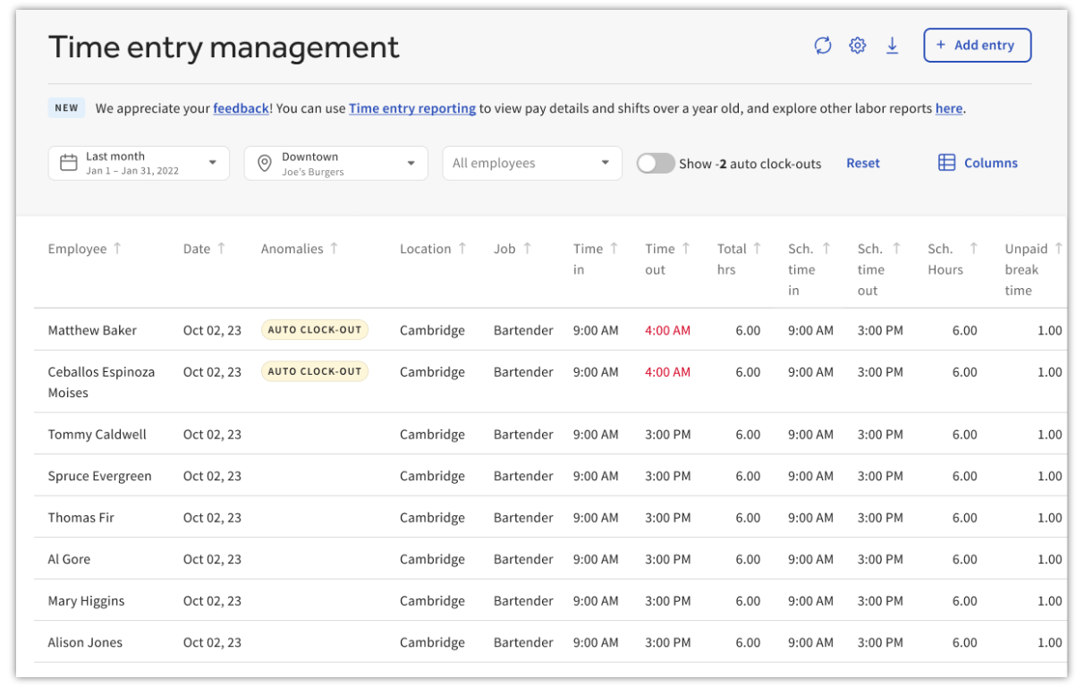Open the Last month date range dropdown
Viewport: 1085px width, 687px height.
click(139, 163)
